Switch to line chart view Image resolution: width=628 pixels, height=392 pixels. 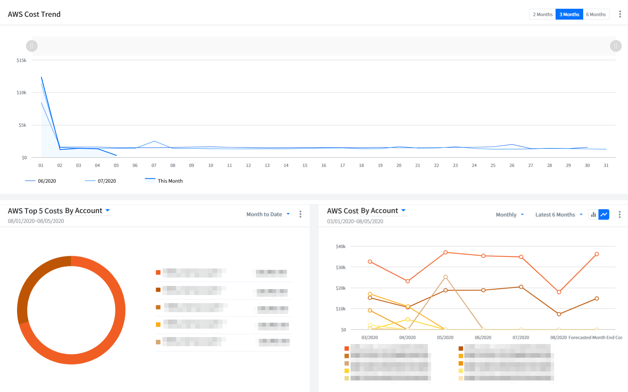[604, 215]
